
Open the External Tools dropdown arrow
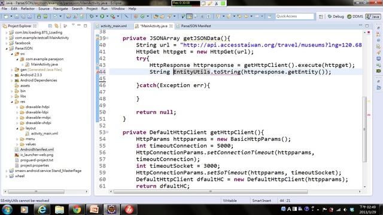pyautogui.click(x=118, y=17)
